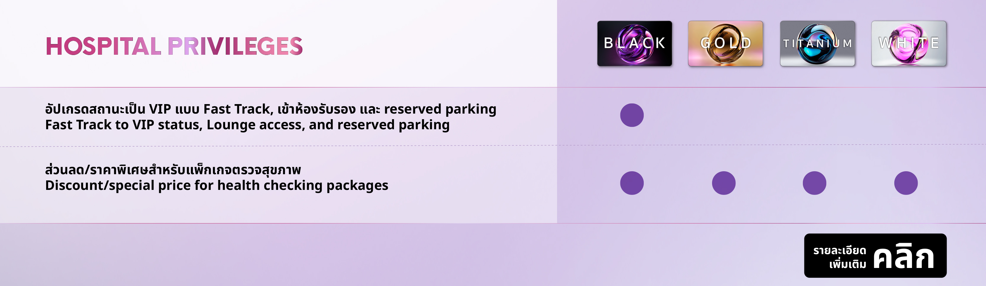Viewport: 986px width, 286px height.
Task: Select "Fast Track to VIP status" English line
Action: (247, 125)
